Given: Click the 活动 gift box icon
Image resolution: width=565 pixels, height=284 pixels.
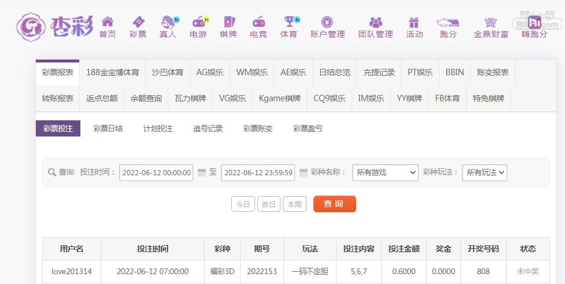Looking at the screenshot, I should tap(414, 22).
